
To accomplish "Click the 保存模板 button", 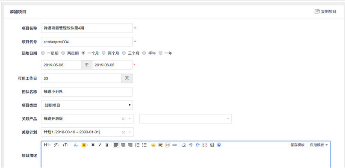I will point(298,145).
